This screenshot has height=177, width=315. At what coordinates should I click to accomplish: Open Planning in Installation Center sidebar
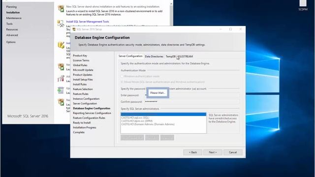11,7
